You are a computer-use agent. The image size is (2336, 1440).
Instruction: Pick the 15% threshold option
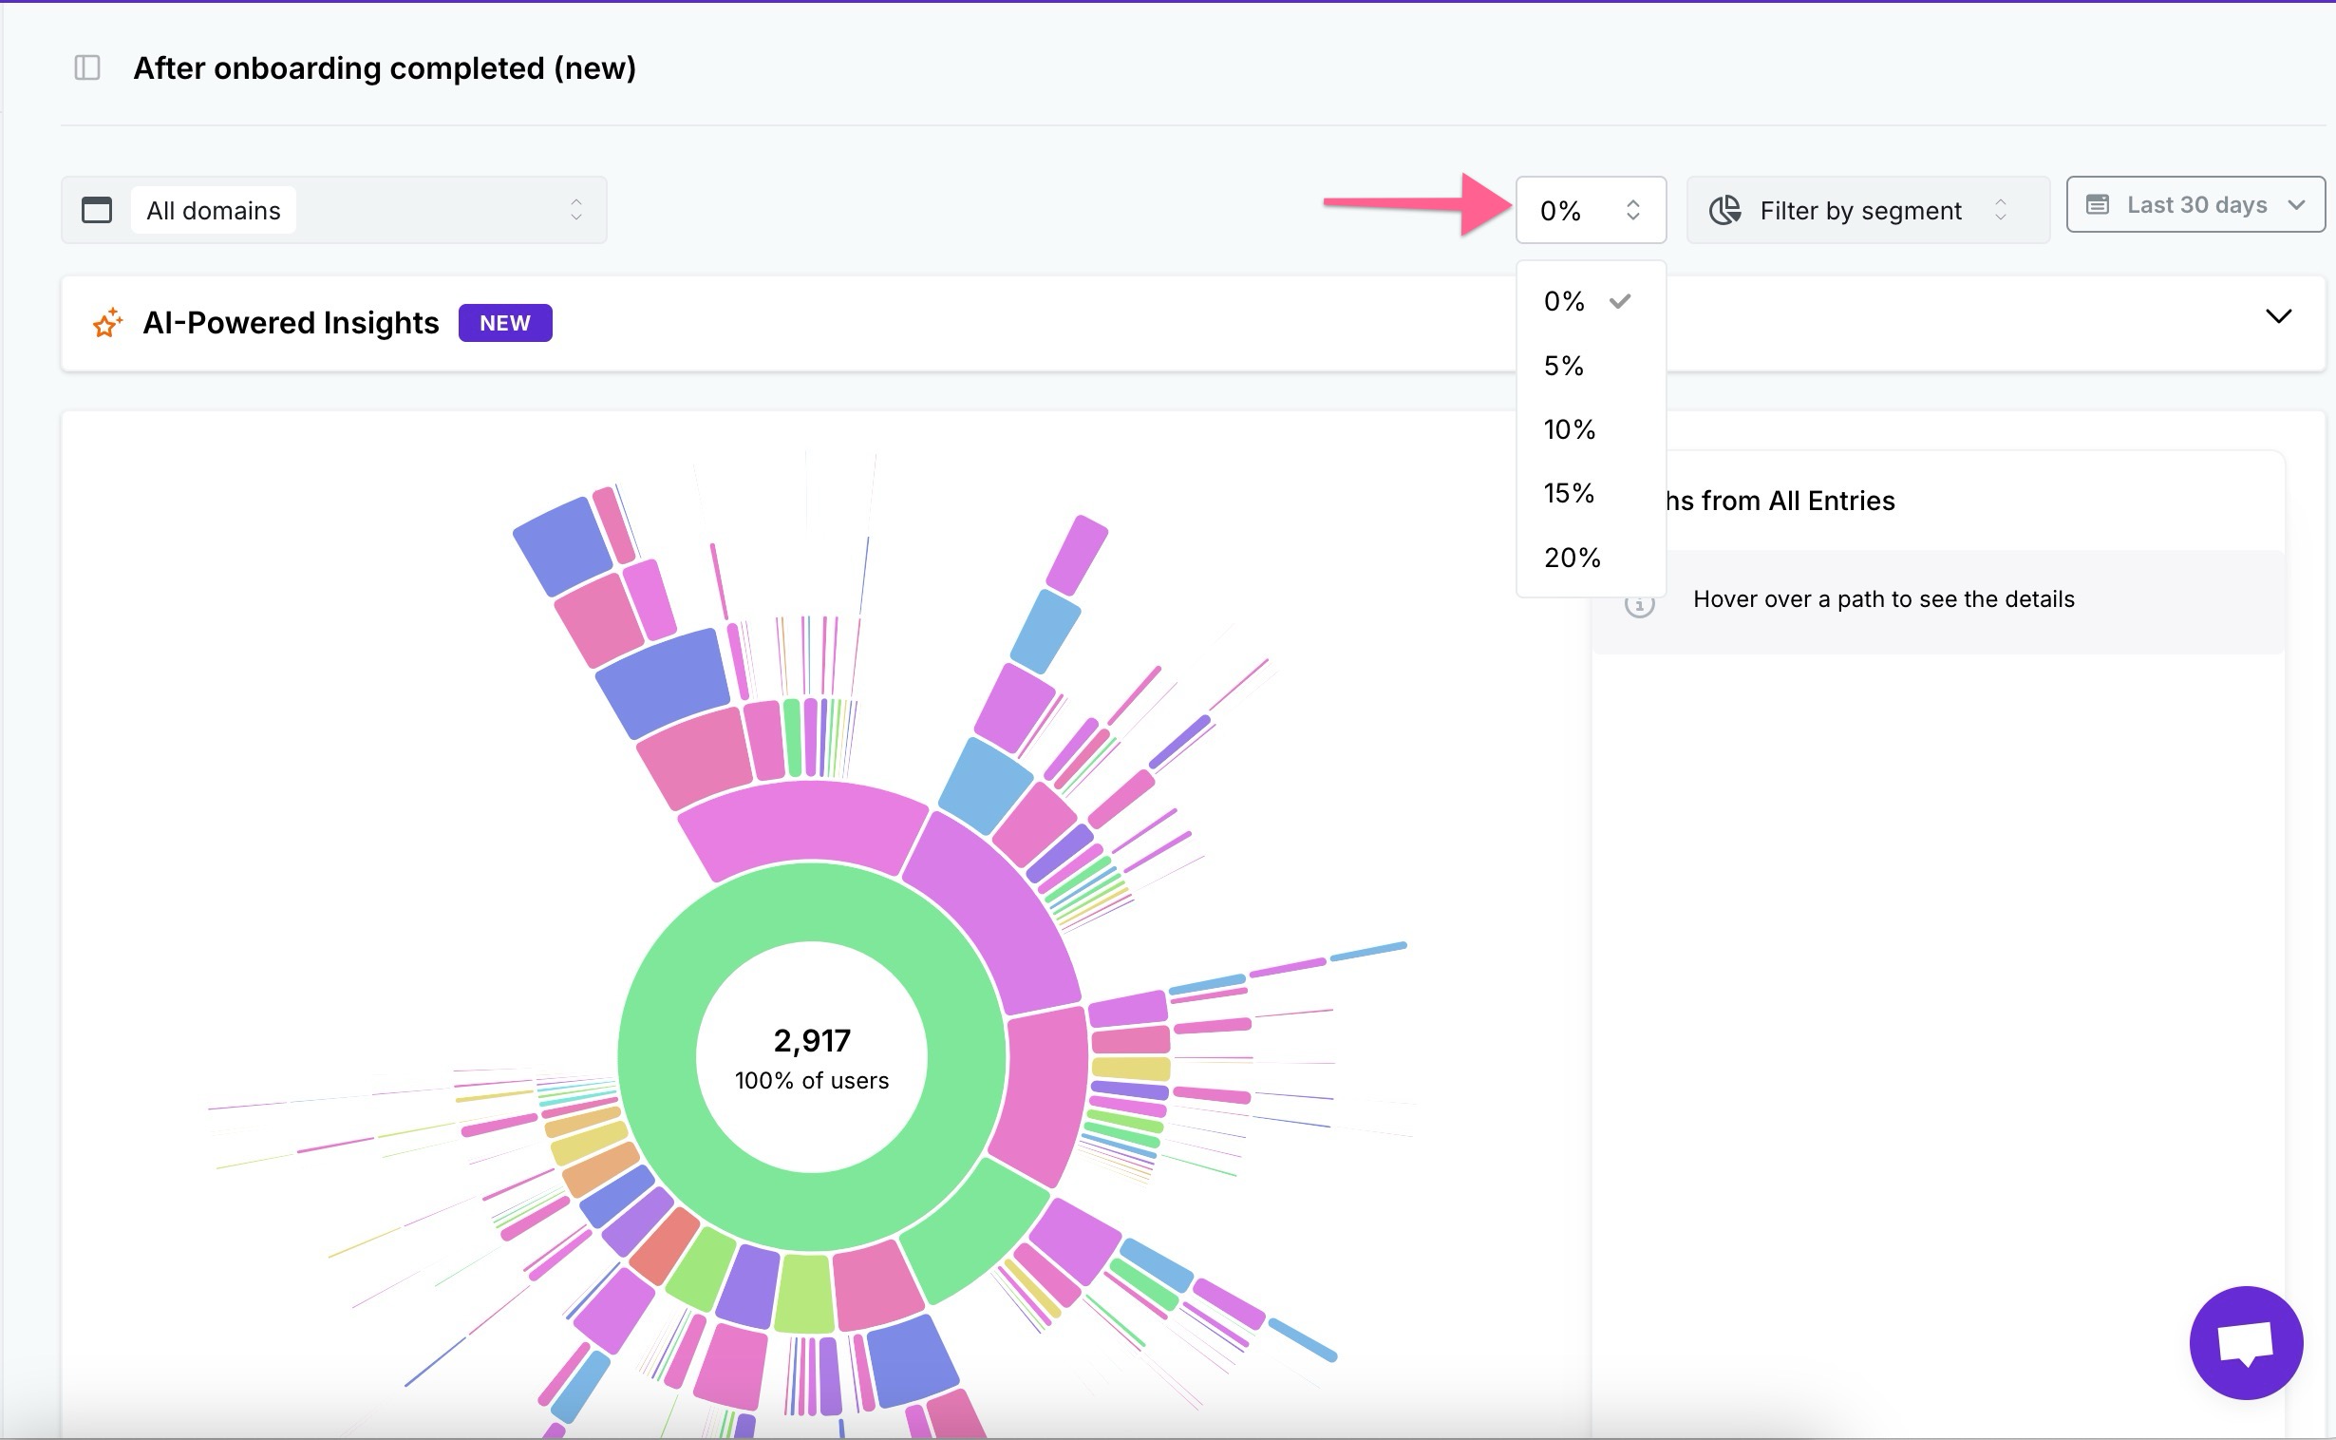tap(1569, 493)
